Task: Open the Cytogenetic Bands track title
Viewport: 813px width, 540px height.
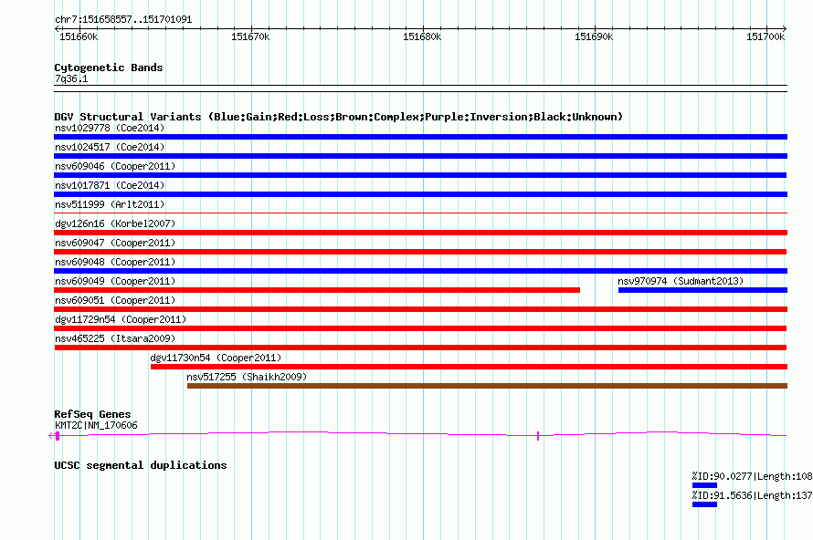Action: (x=109, y=67)
